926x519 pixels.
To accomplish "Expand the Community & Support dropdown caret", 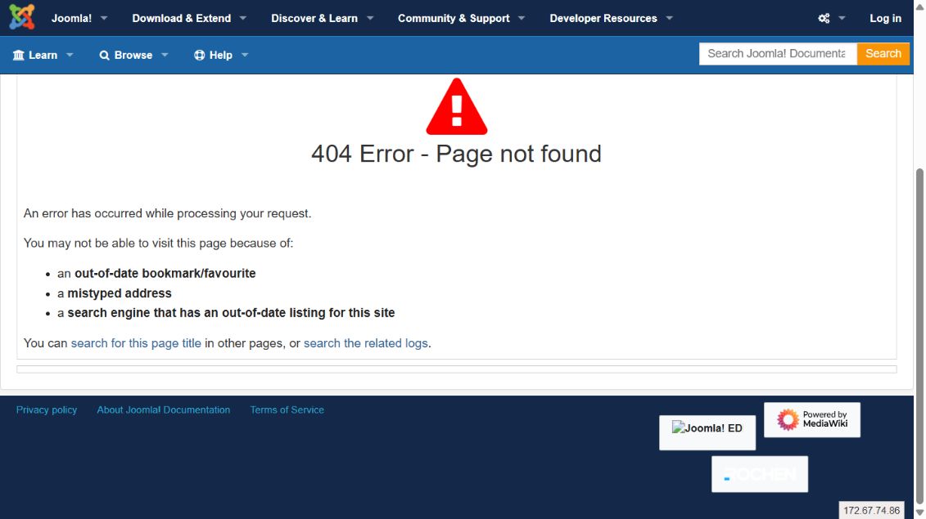I will tap(522, 18).
